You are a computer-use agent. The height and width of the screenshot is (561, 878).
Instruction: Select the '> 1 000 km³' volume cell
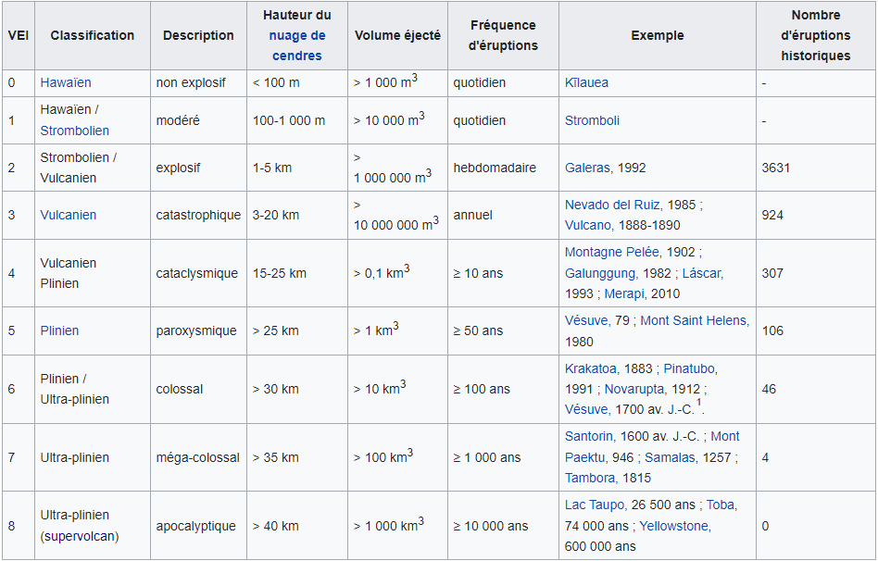click(397, 526)
